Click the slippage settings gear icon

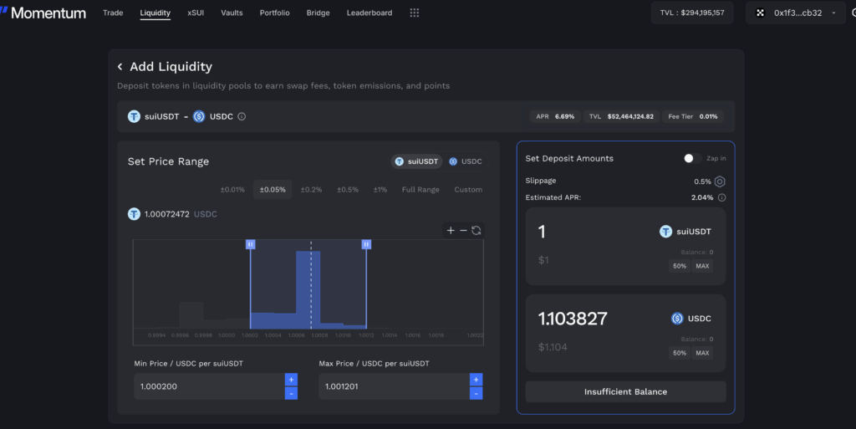tap(720, 181)
